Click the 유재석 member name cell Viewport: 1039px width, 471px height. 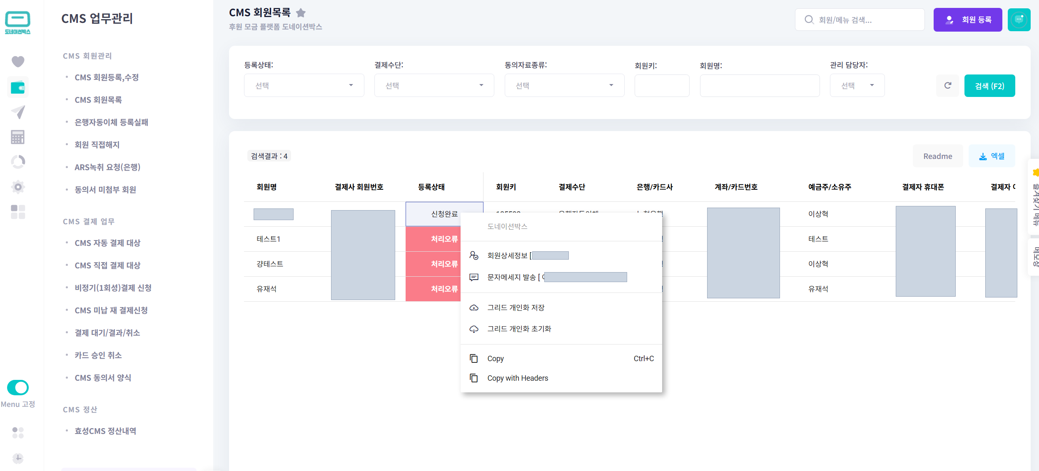coord(267,289)
